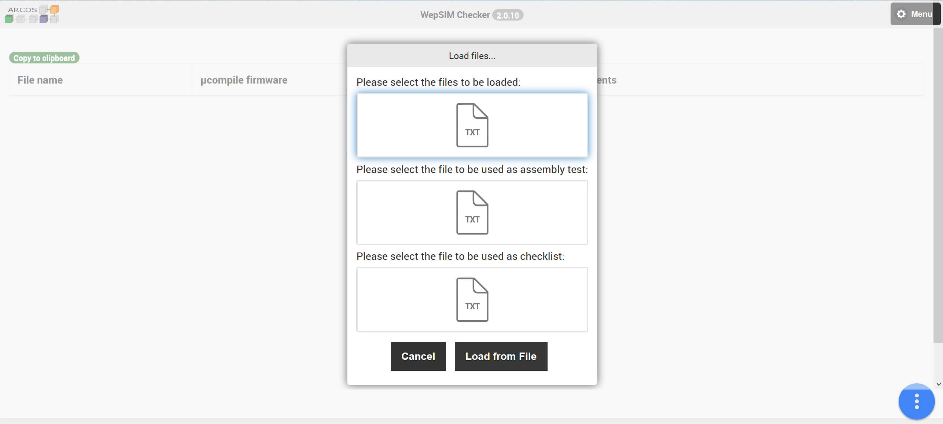Image resolution: width=943 pixels, height=424 pixels.
Task: Click Copy to clipboard badge
Action: pyautogui.click(x=44, y=58)
